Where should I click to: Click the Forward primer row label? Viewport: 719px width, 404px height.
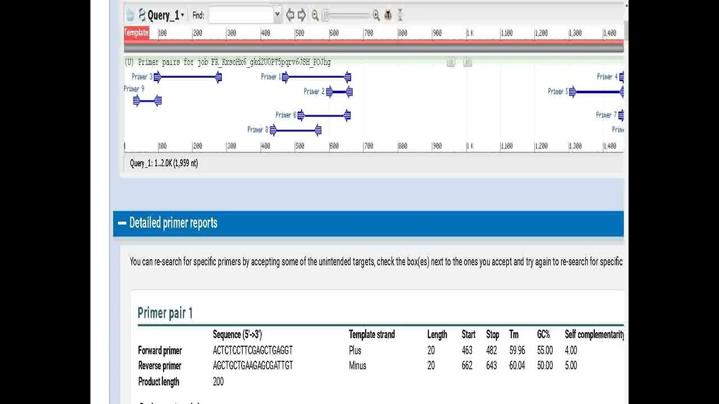coord(160,350)
